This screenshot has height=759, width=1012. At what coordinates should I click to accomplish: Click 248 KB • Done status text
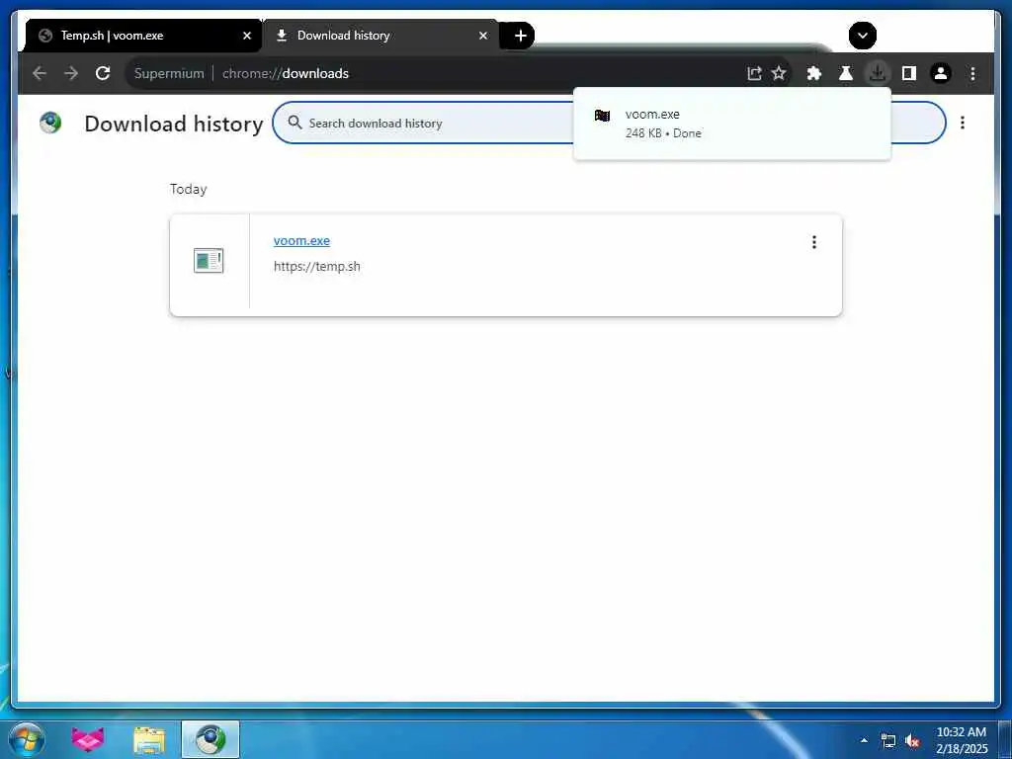coord(663,133)
